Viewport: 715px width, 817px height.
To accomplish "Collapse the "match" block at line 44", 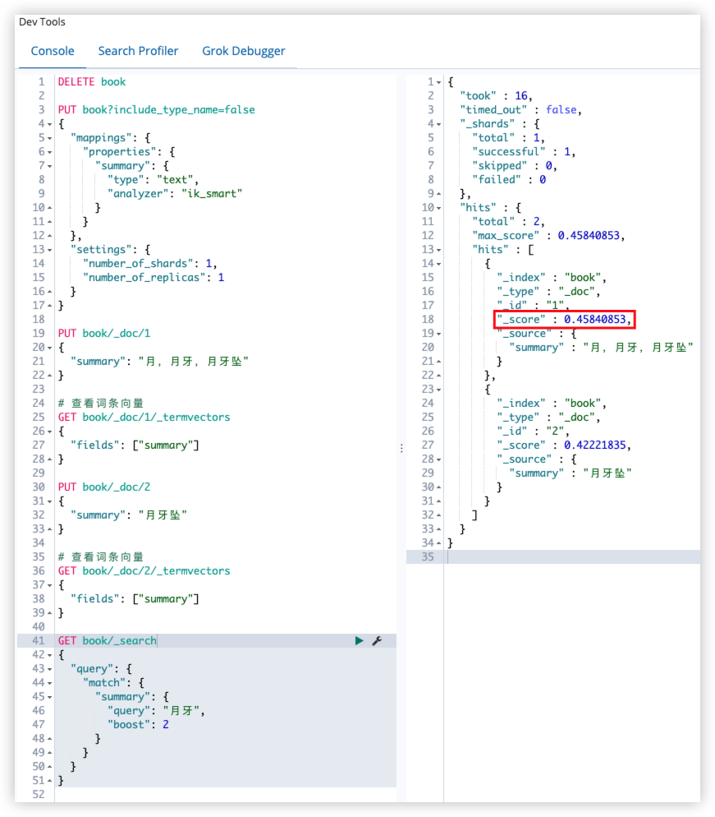I will coord(50,683).
